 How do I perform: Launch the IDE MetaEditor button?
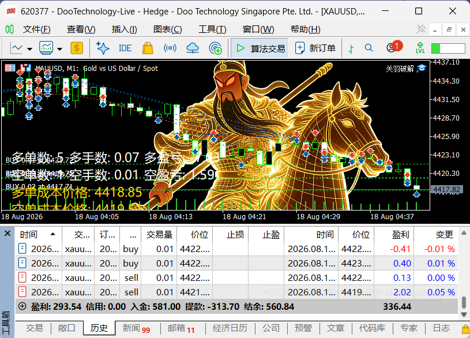(x=125, y=48)
